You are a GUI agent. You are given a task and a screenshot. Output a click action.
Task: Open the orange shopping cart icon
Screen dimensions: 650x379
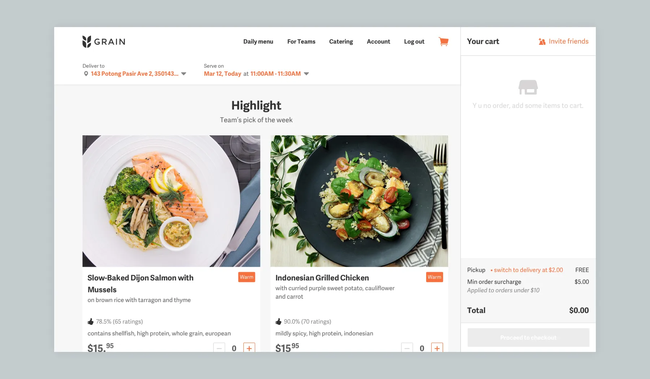[443, 42]
